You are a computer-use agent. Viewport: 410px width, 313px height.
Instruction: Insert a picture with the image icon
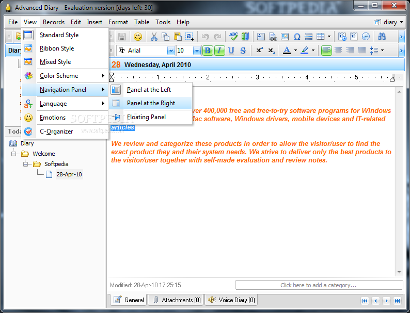pyautogui.click(x=285, y=37)
